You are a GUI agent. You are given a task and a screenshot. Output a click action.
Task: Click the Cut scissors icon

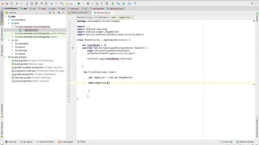[x=27, y=4]
